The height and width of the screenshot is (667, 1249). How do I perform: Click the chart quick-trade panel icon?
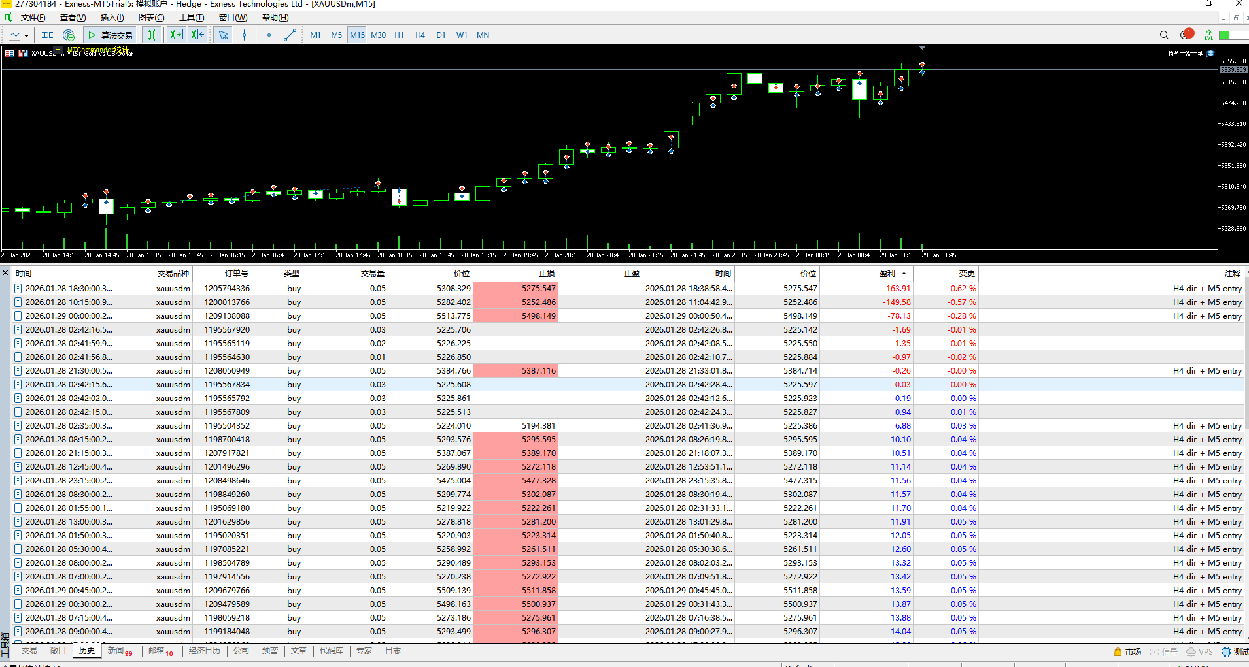tap(10, 53)
